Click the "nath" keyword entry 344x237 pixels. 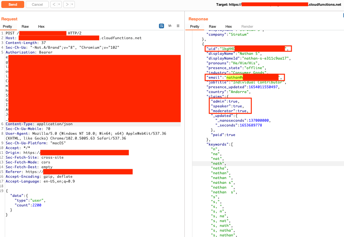pos(218,163)
